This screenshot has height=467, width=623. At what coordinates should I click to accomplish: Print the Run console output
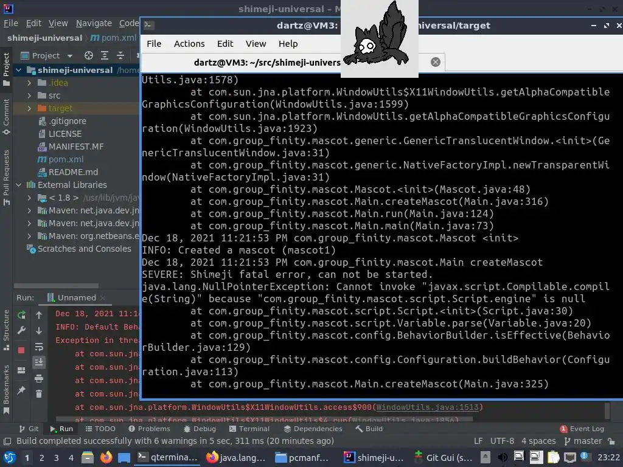pos(39,378)
